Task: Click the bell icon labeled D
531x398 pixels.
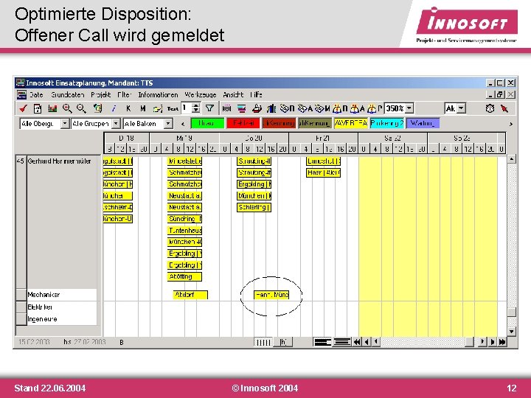Action: (x=340, y=108)
